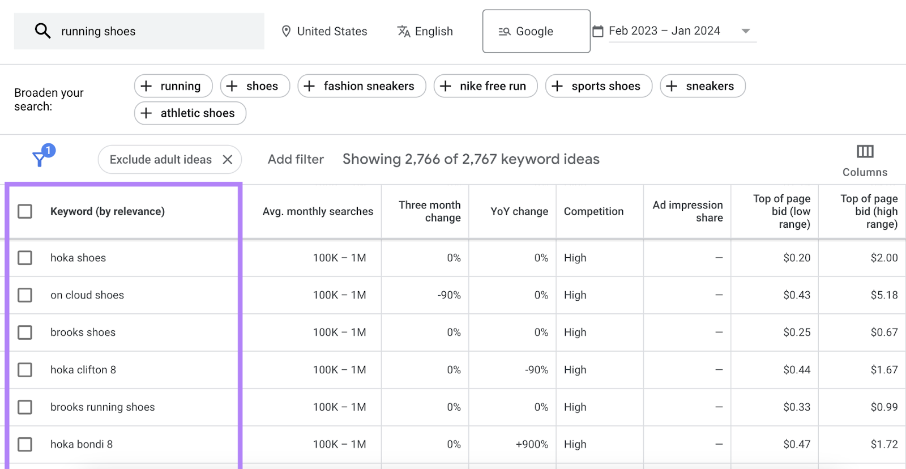Click the search magnifier icon
The width and height of the screenshot is (906, 469).
[x=42, y=31]
